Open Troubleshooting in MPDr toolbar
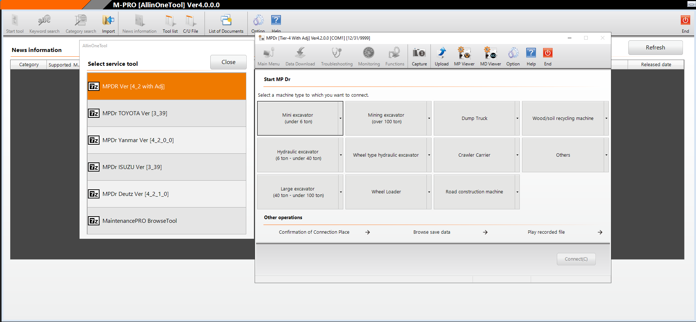This screenshot has width=696, height=322. [x=337, y=56]
